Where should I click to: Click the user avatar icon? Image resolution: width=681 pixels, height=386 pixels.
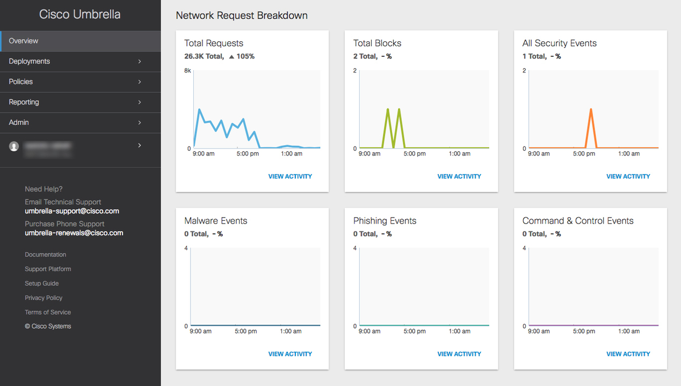point(14,146)
